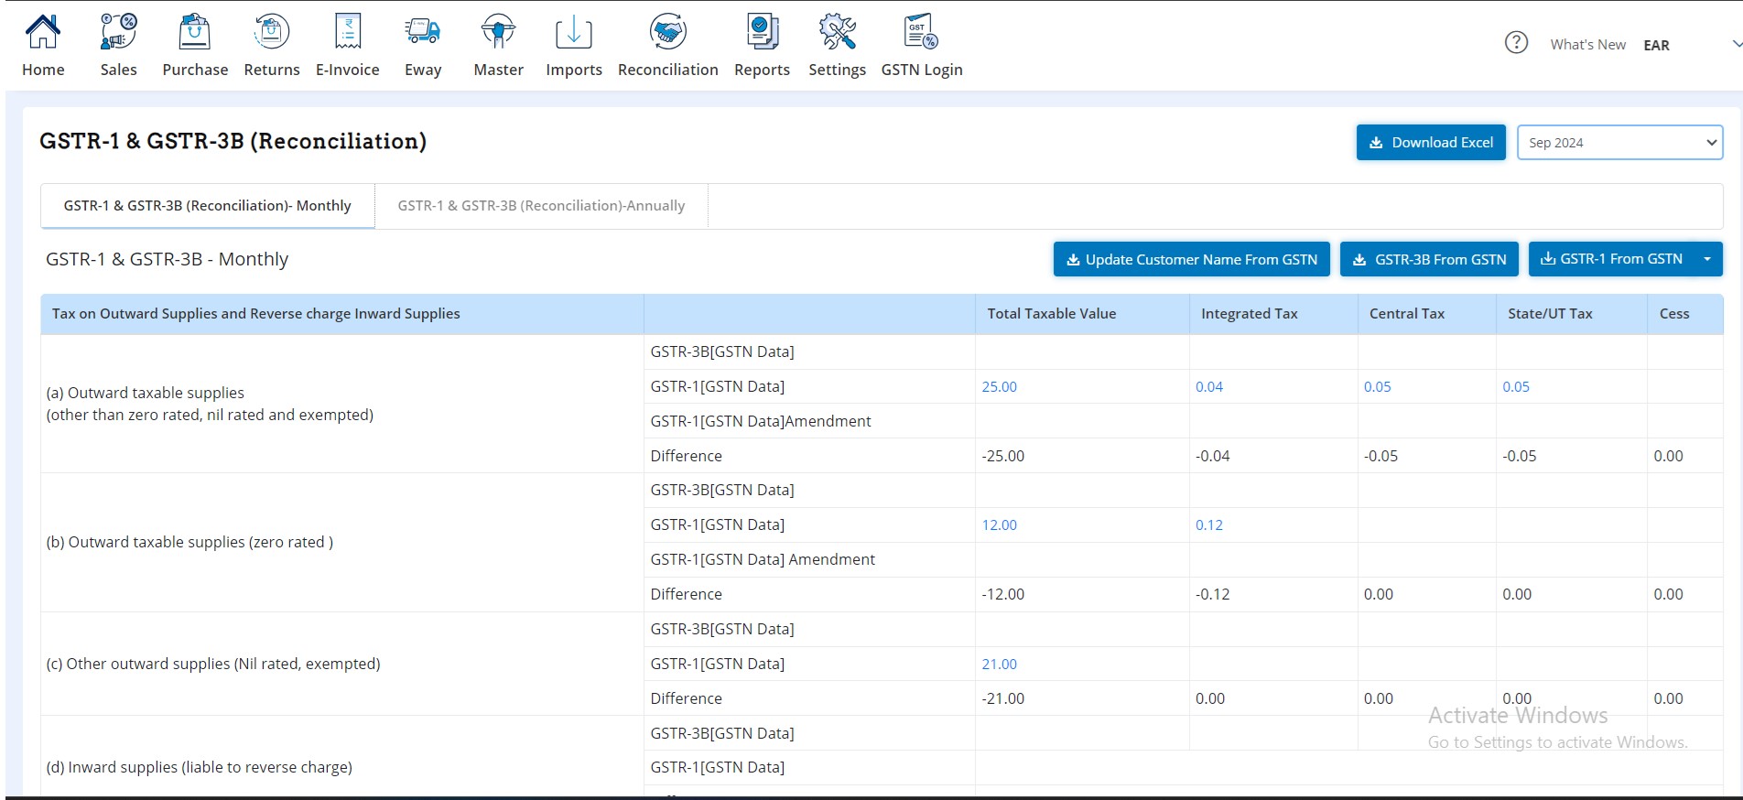Open the 0.05 central tax link

tap(1377, 387)
